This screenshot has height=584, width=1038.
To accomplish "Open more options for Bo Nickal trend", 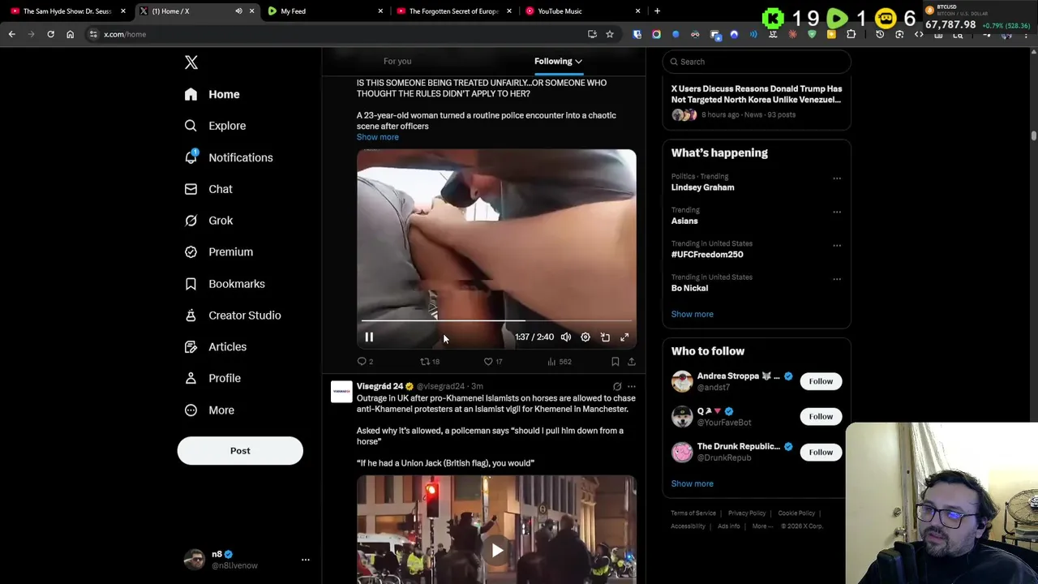I will 837,280.
